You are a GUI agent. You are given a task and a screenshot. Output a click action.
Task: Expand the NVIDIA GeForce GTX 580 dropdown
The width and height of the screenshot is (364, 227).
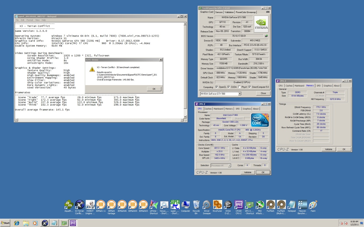coord(240,93)
